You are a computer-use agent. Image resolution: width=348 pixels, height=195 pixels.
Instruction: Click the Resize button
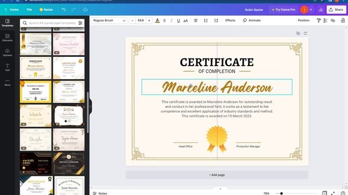[46, 10]
